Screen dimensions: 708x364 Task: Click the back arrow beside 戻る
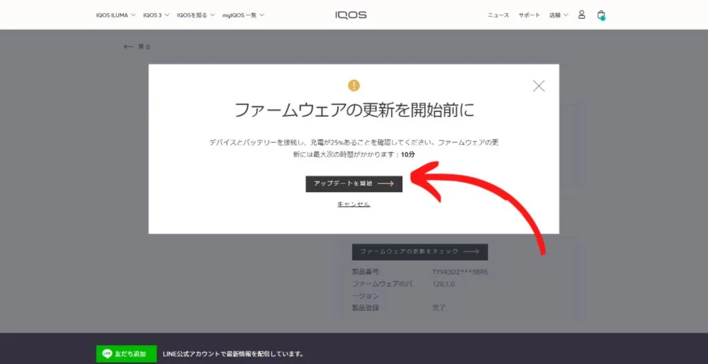point(128,46)
